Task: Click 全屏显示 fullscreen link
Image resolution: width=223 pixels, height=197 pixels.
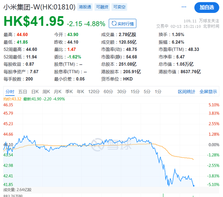Action: pyautogui.click(x=208, y=92)
